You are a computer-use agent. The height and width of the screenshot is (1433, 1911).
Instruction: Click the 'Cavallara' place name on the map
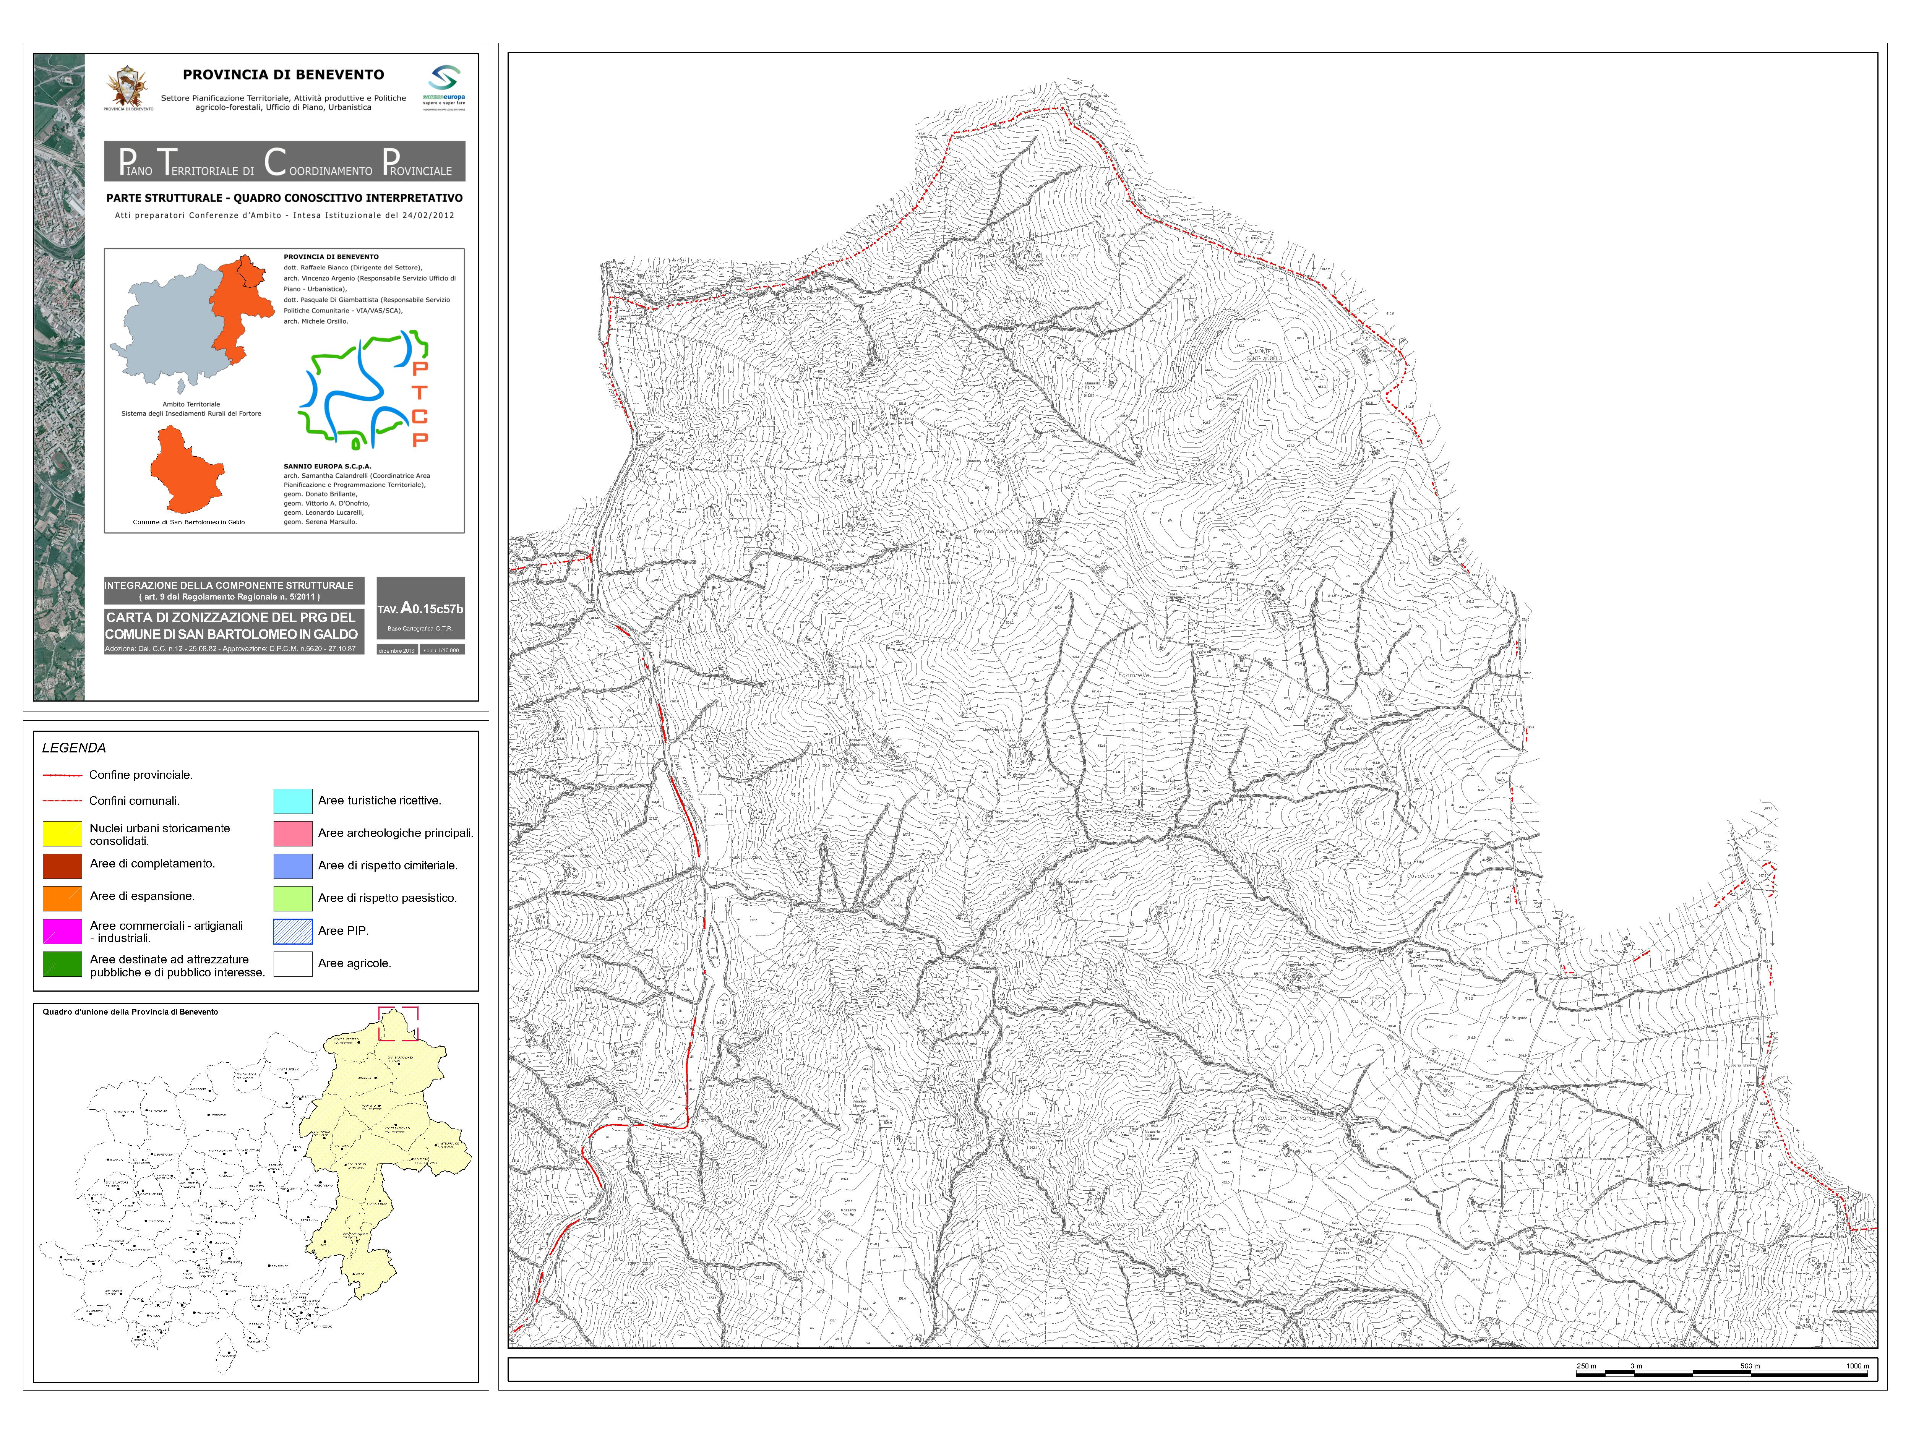coord(1420,876)
